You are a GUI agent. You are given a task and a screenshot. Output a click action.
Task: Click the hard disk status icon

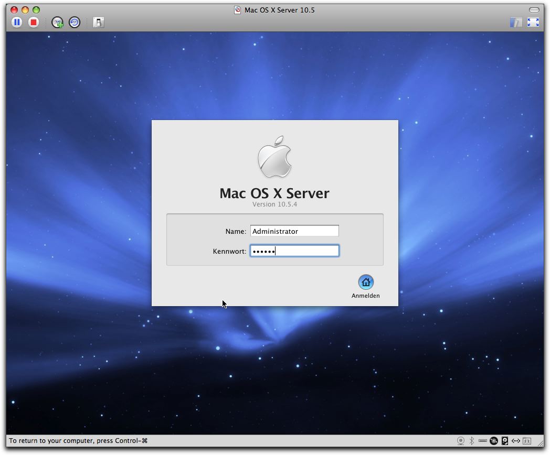[505, 441]
